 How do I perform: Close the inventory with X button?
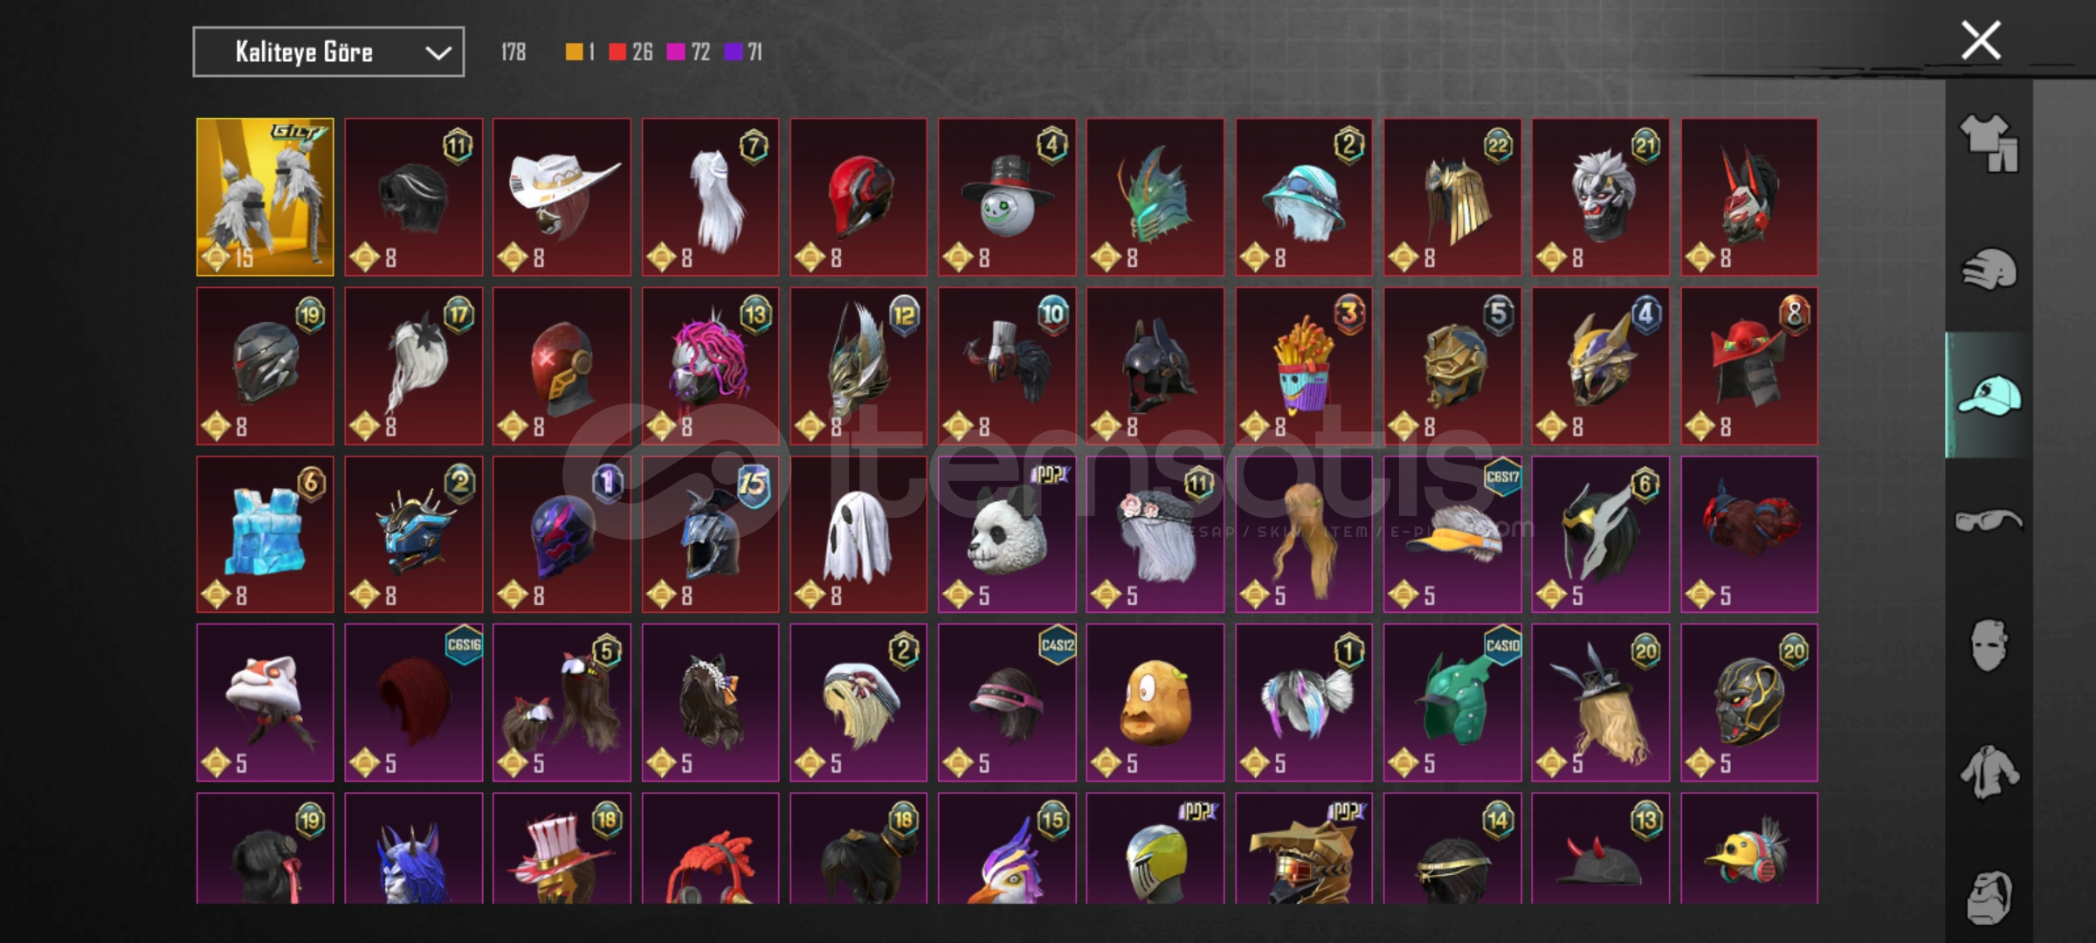click(x=1981, y=41)
